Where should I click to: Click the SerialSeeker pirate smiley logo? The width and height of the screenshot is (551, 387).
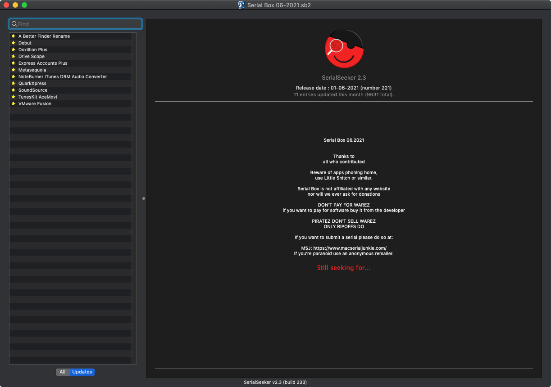click(x=344, y=49)
